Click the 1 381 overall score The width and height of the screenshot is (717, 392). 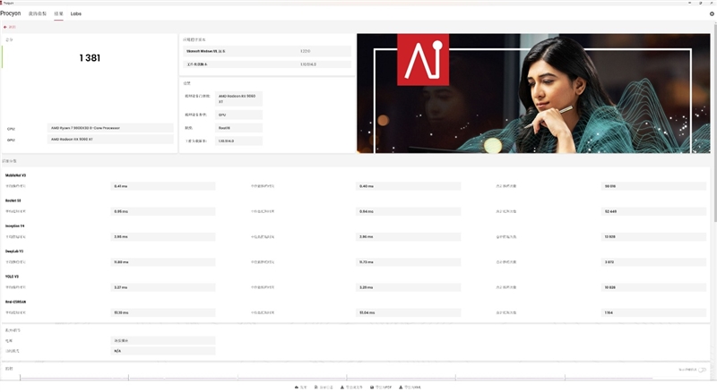point(90,57)
